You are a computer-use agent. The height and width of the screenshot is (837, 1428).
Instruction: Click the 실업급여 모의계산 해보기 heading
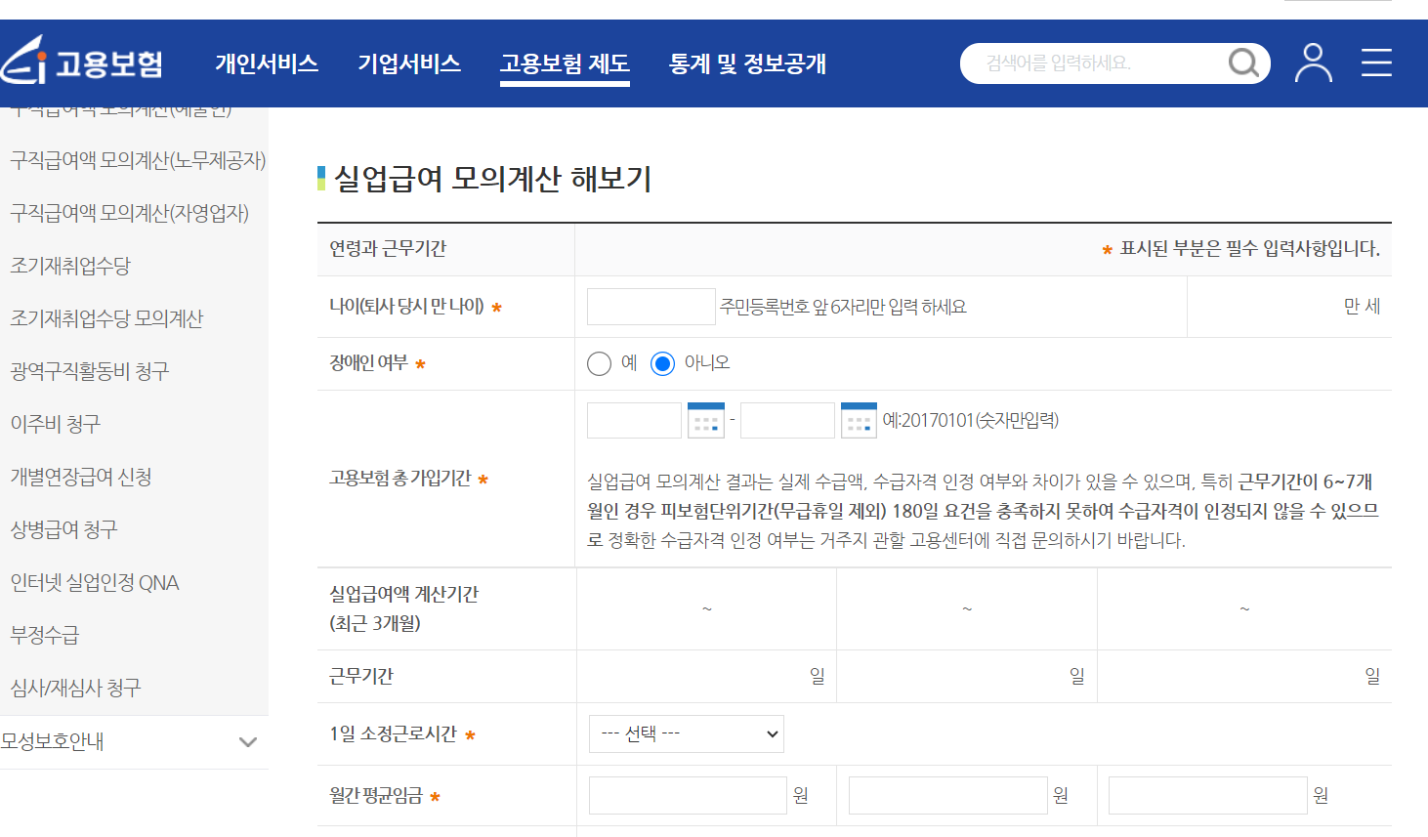coord(492,179)
